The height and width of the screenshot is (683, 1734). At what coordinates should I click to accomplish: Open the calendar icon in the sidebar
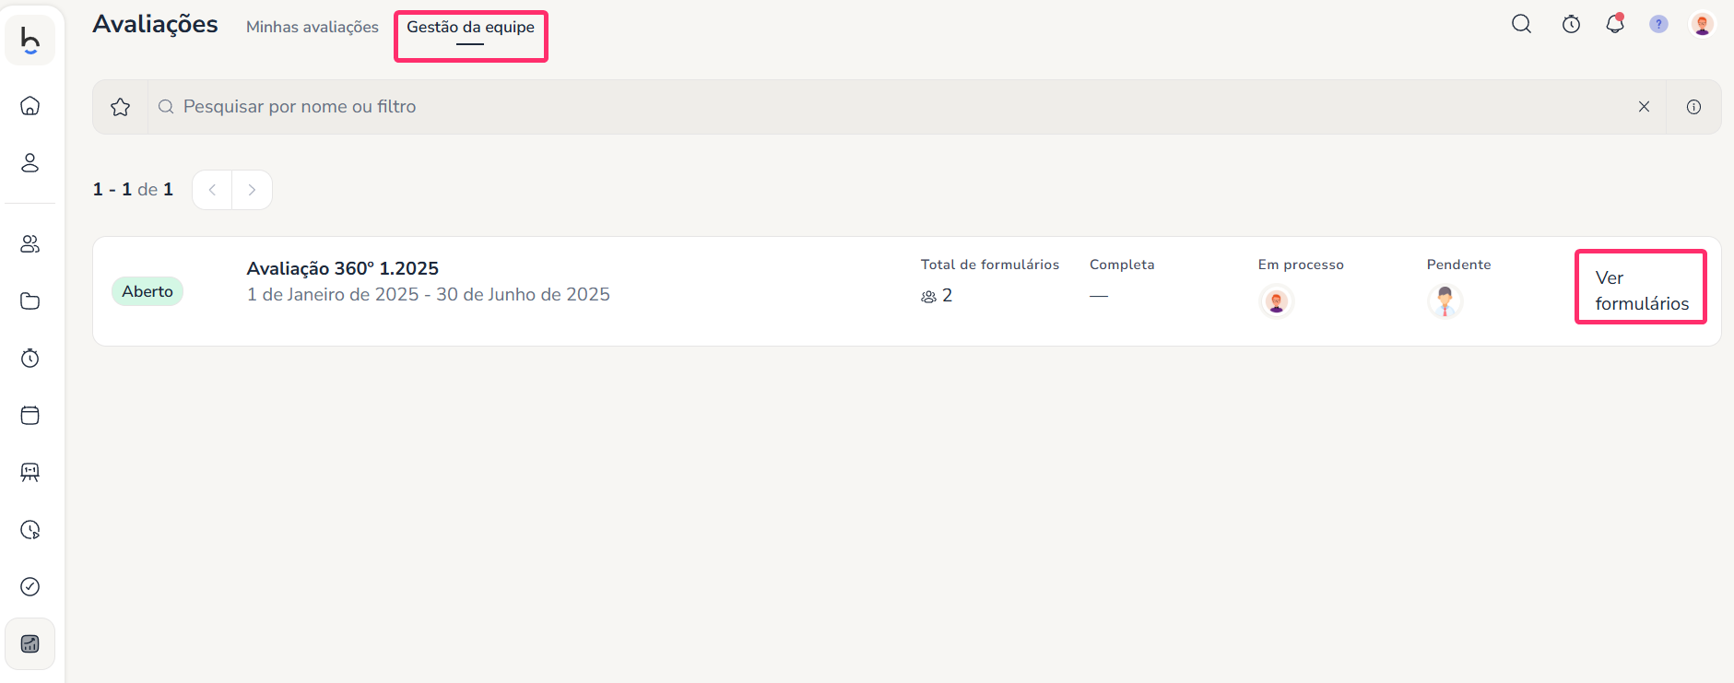click(30, 416)
